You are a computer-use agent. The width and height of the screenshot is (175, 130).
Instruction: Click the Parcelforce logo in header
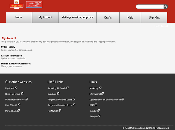[x=34, y=5]
